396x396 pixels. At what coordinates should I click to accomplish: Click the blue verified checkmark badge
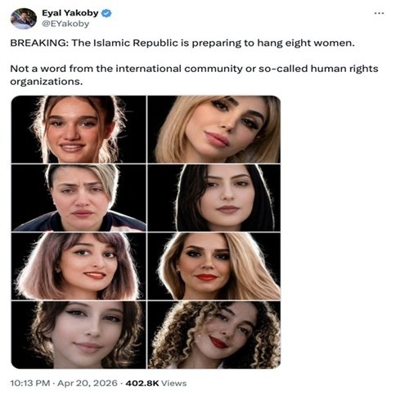tap(106, 13)
